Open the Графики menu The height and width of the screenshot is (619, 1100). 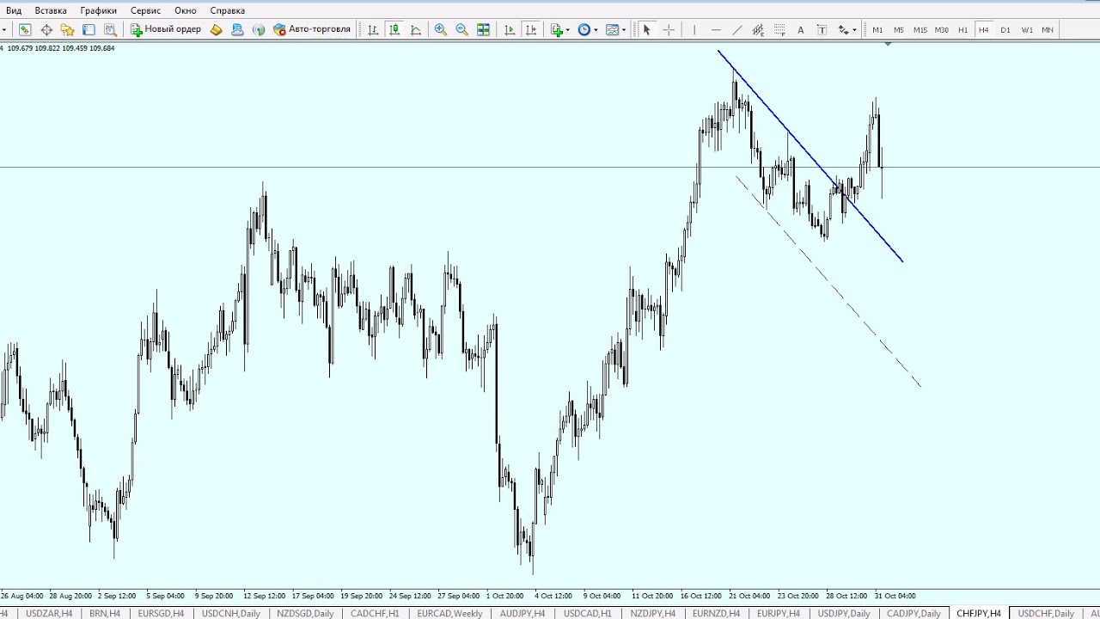pyautogui.click(x=99, y=10)
